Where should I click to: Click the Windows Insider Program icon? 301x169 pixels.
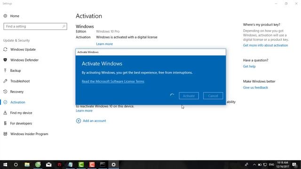[x=5, y=134]
